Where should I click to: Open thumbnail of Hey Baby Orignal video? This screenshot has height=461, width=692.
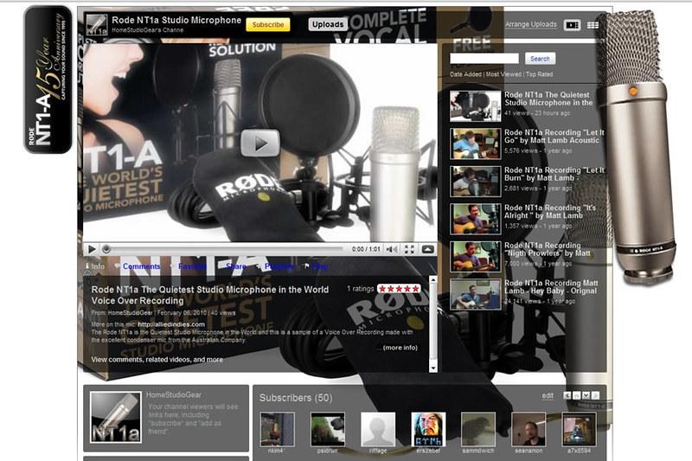click(x=475, y=294)
